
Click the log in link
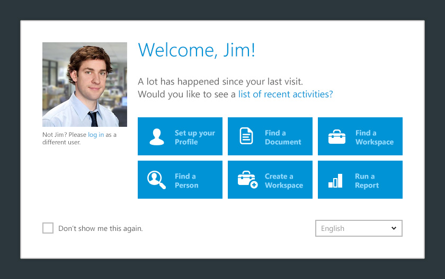(96, 135)
